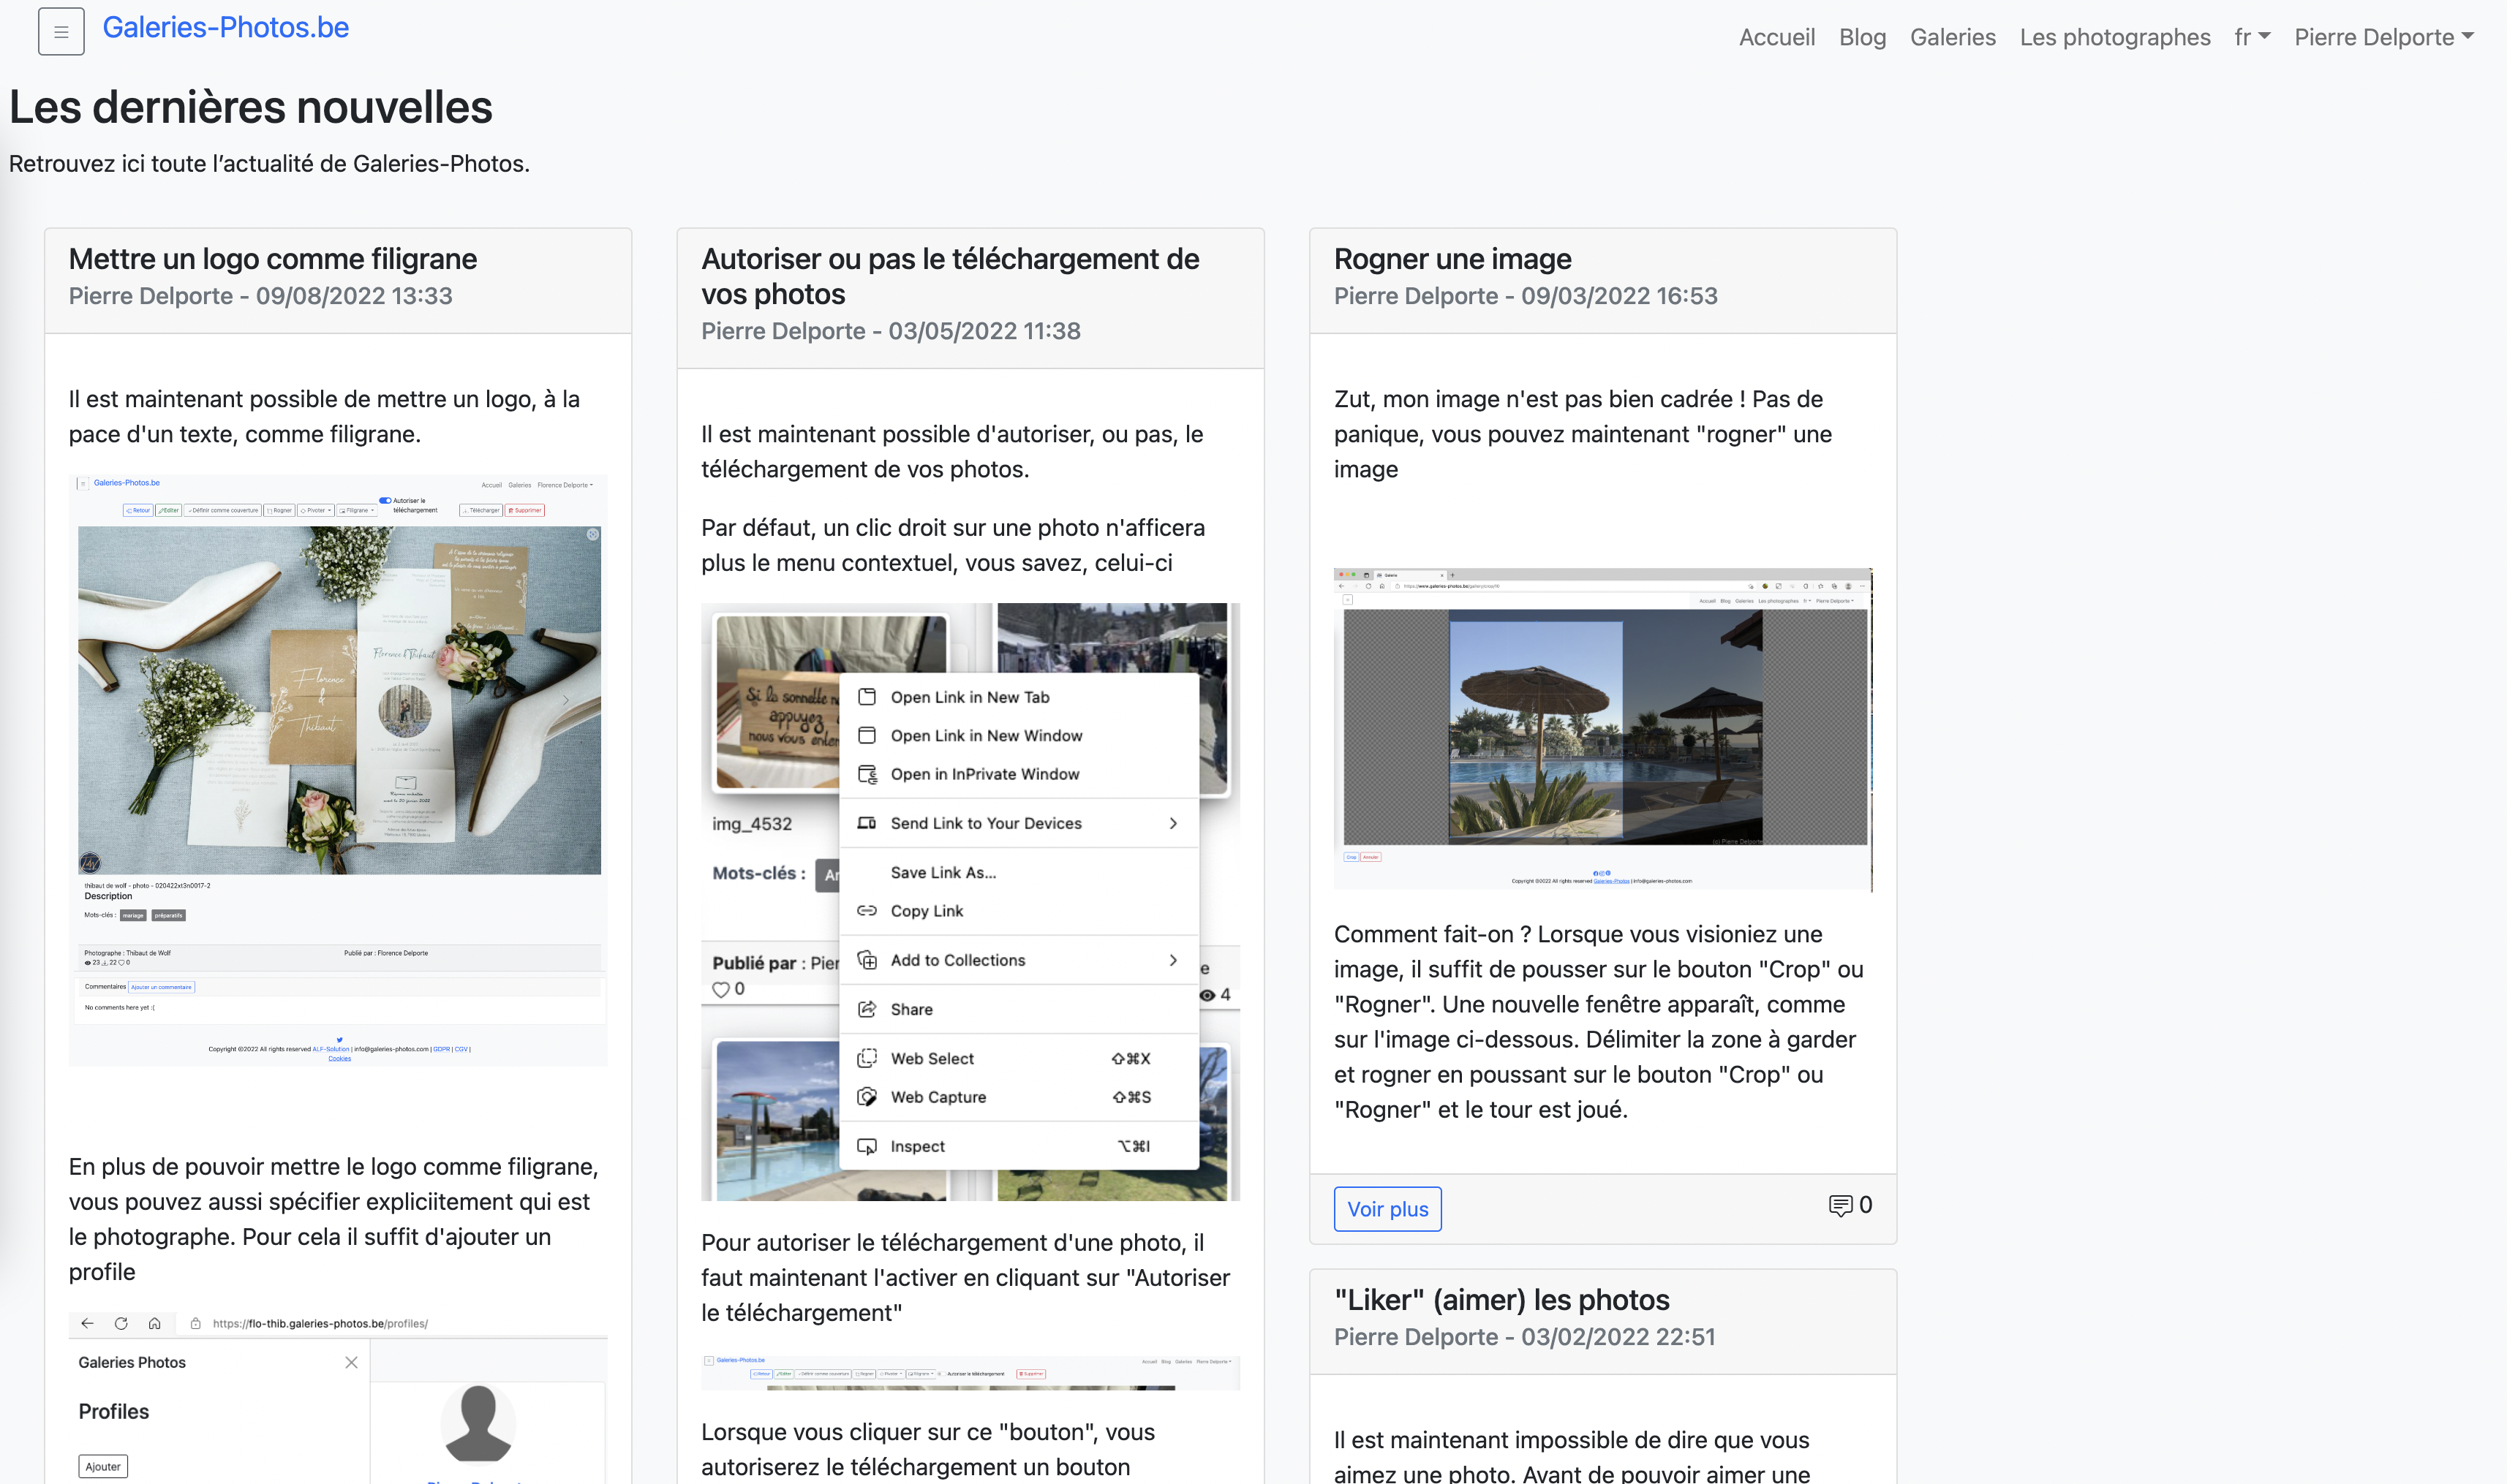The image size is (2507, 1484).
Task: Go to Galeries-Photos.be home via logo link
Action: click(x=225, y=27)
